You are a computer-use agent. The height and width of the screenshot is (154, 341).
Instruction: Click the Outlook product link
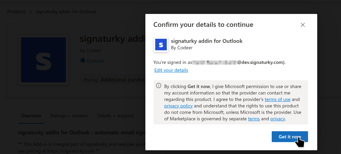point(95,61)
